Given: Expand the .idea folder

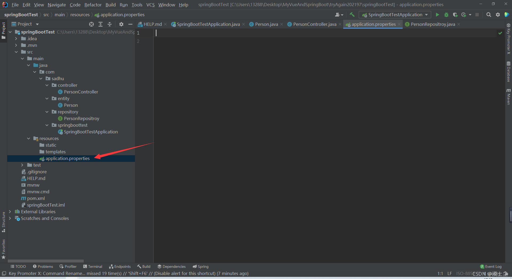Looking at the screenshot, I should (x=16, y=39).
